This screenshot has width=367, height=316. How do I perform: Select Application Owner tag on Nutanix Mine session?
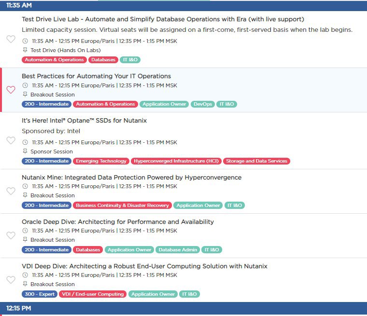coord(198,206)
